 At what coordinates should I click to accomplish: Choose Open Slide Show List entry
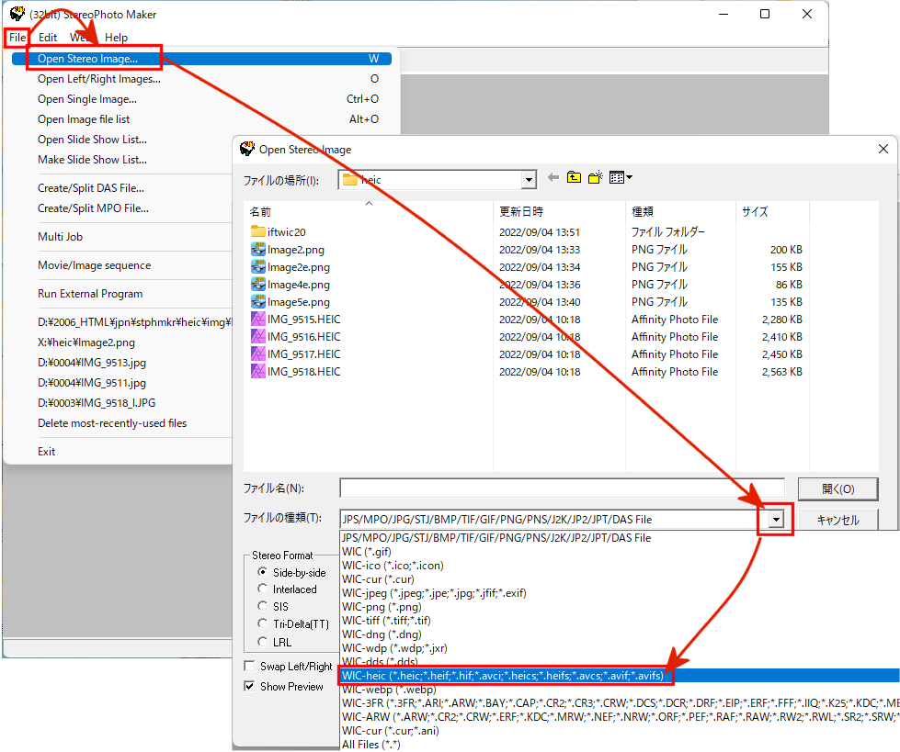(x=93, y=140)
